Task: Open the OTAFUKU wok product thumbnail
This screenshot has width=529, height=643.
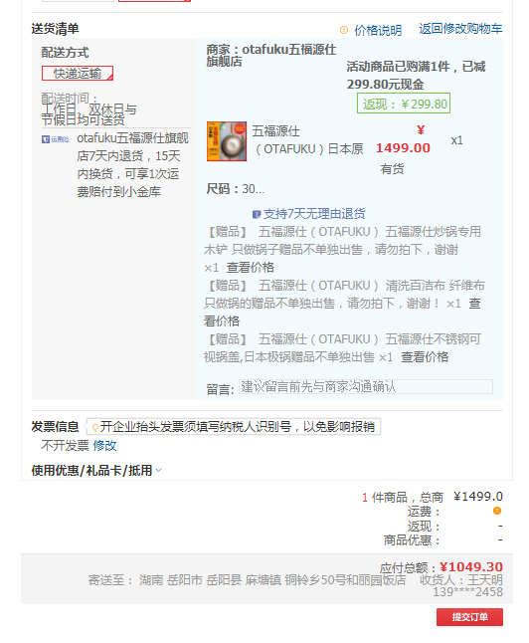Action: pos(227,141)
